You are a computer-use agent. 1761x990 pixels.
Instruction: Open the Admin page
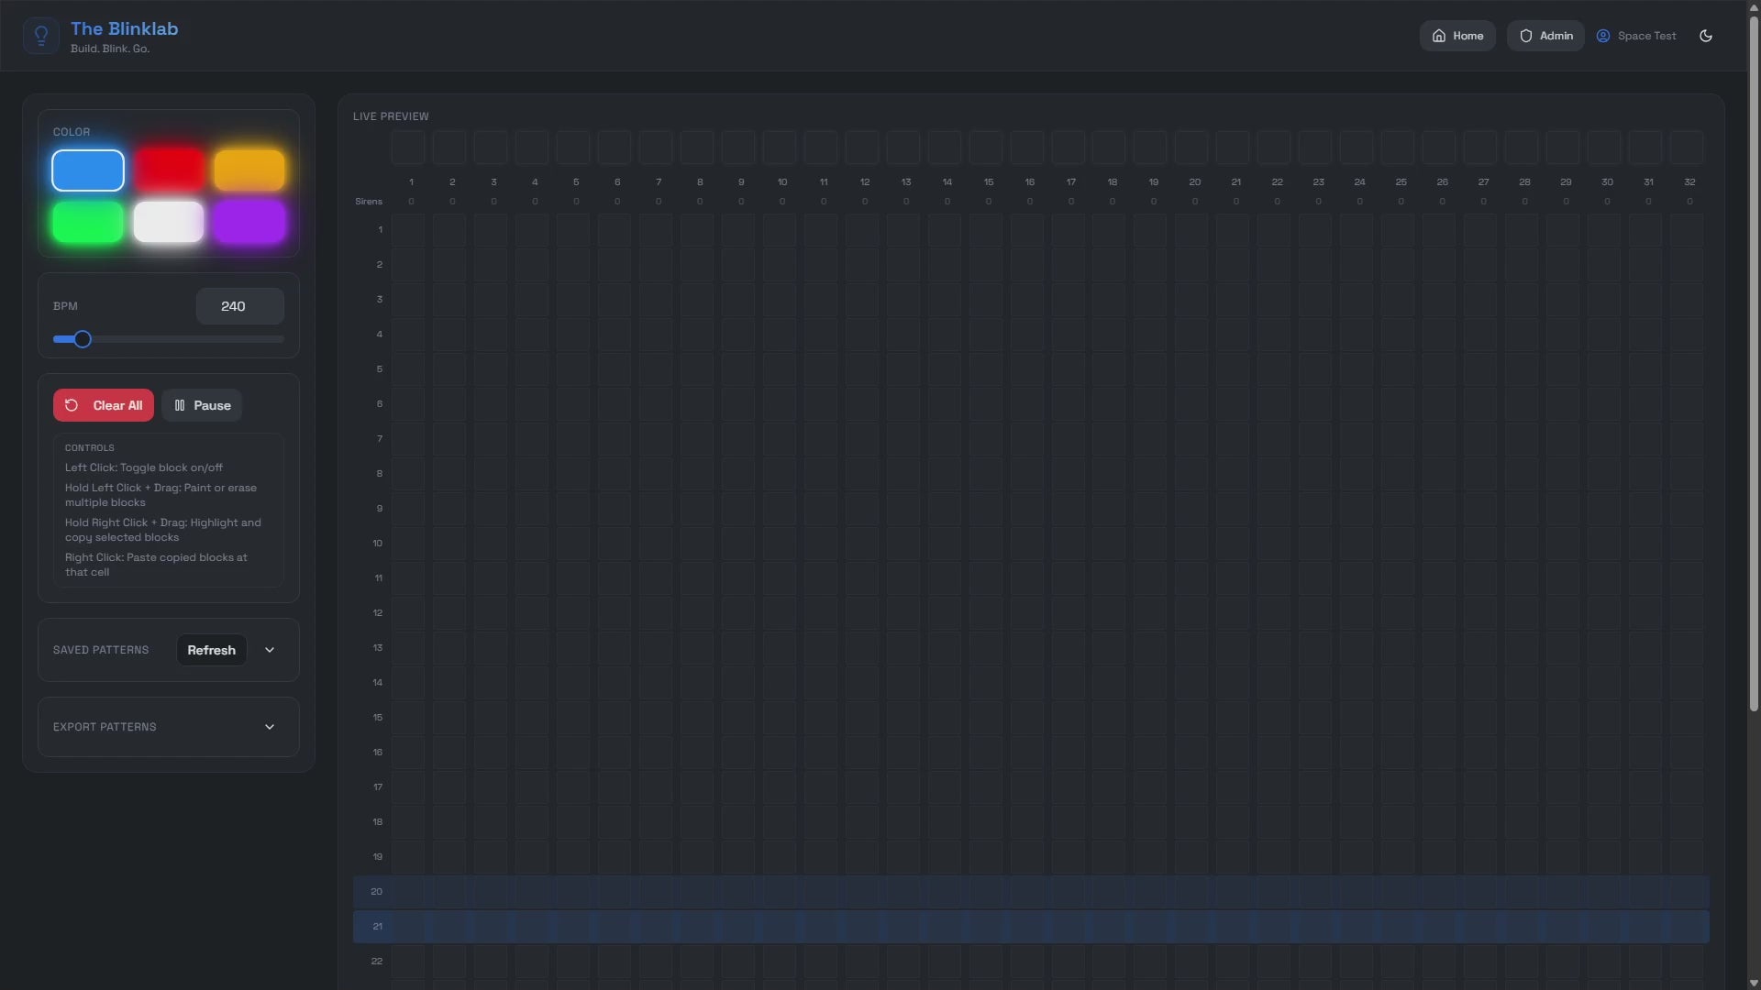[1545, 36]
